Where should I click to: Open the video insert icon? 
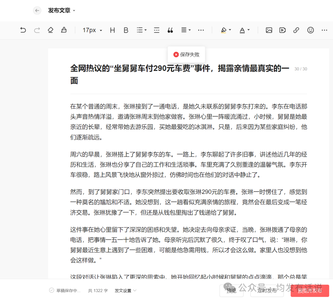click(x=282, y=30)
